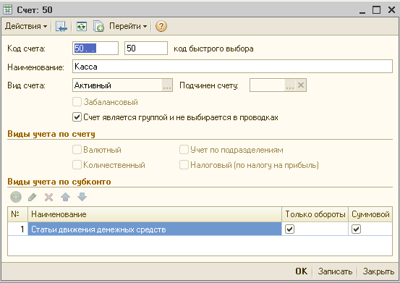Open the 'Вид счета' selection ellipsis button
The image size is (400, 283).
[167, 85]
